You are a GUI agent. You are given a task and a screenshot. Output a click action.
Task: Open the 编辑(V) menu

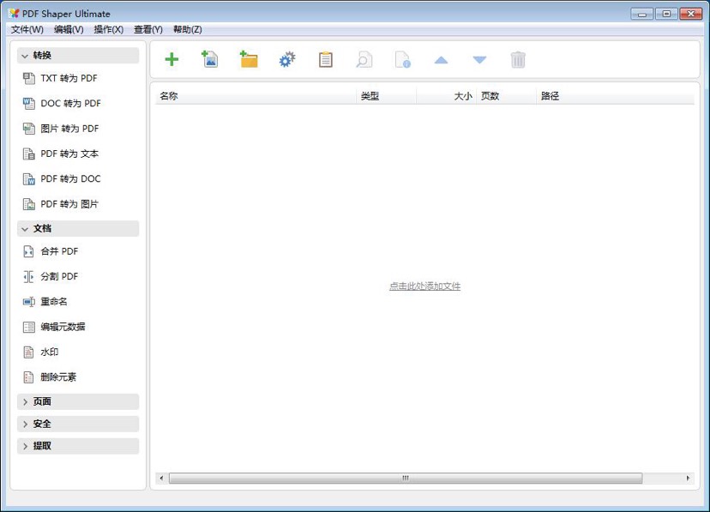point(69,29)
